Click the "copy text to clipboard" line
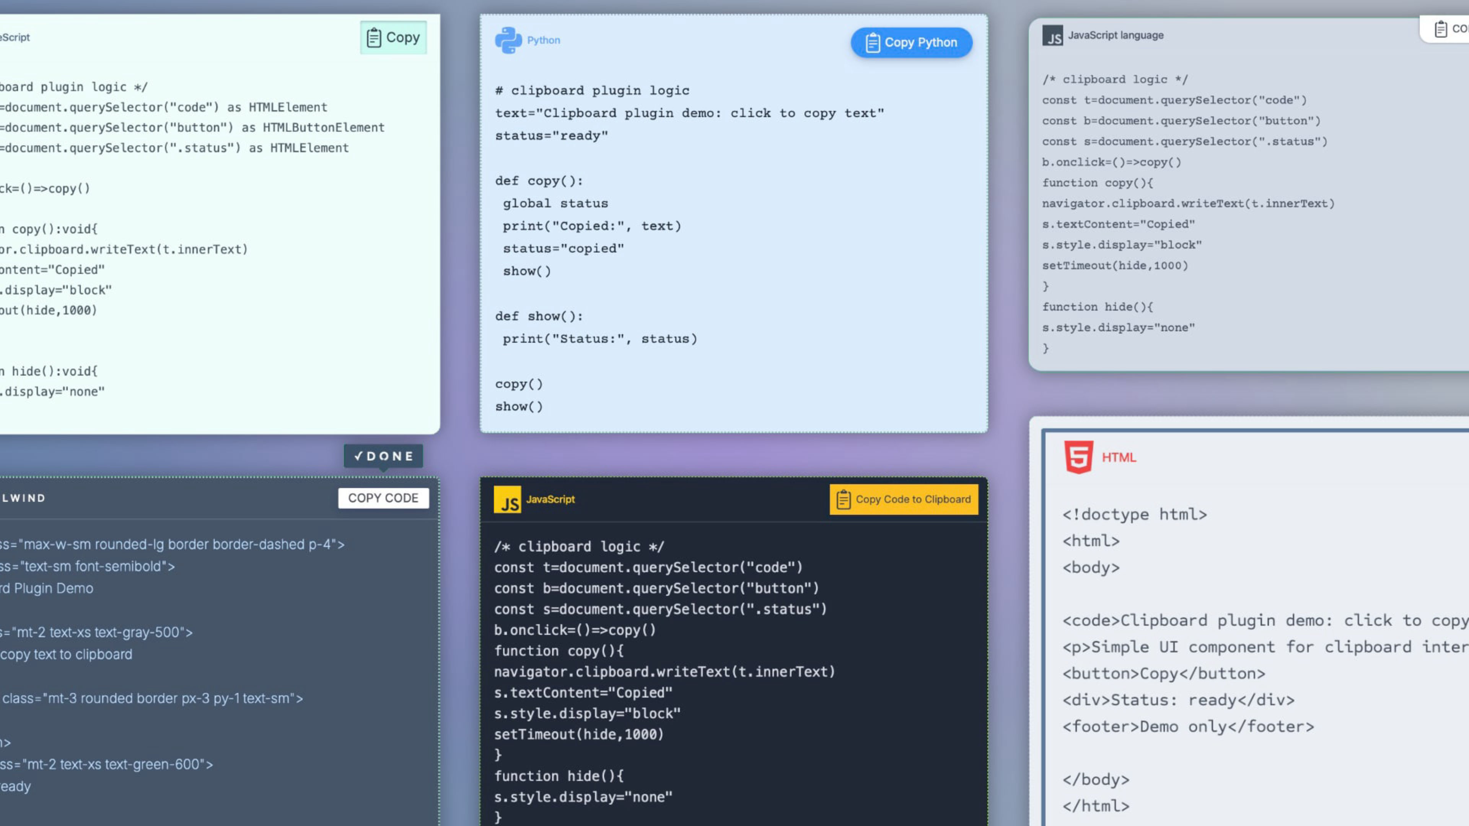1469x826 pixels. tap(66, 654)
